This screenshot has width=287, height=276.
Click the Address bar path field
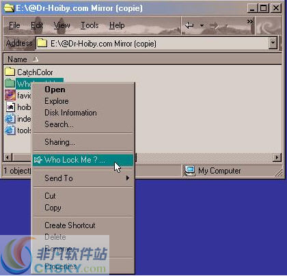click(x=152, y=43)
